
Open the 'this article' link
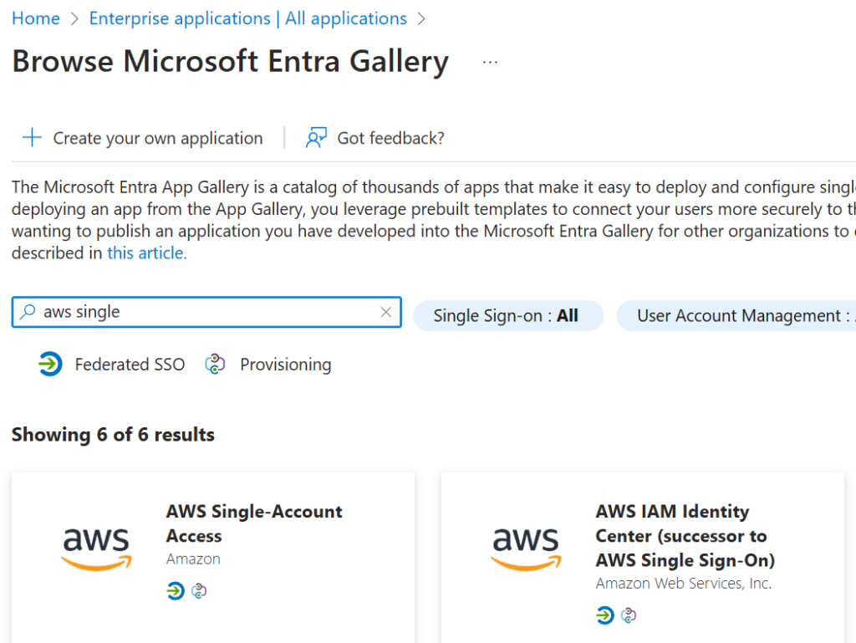point(147,253)
